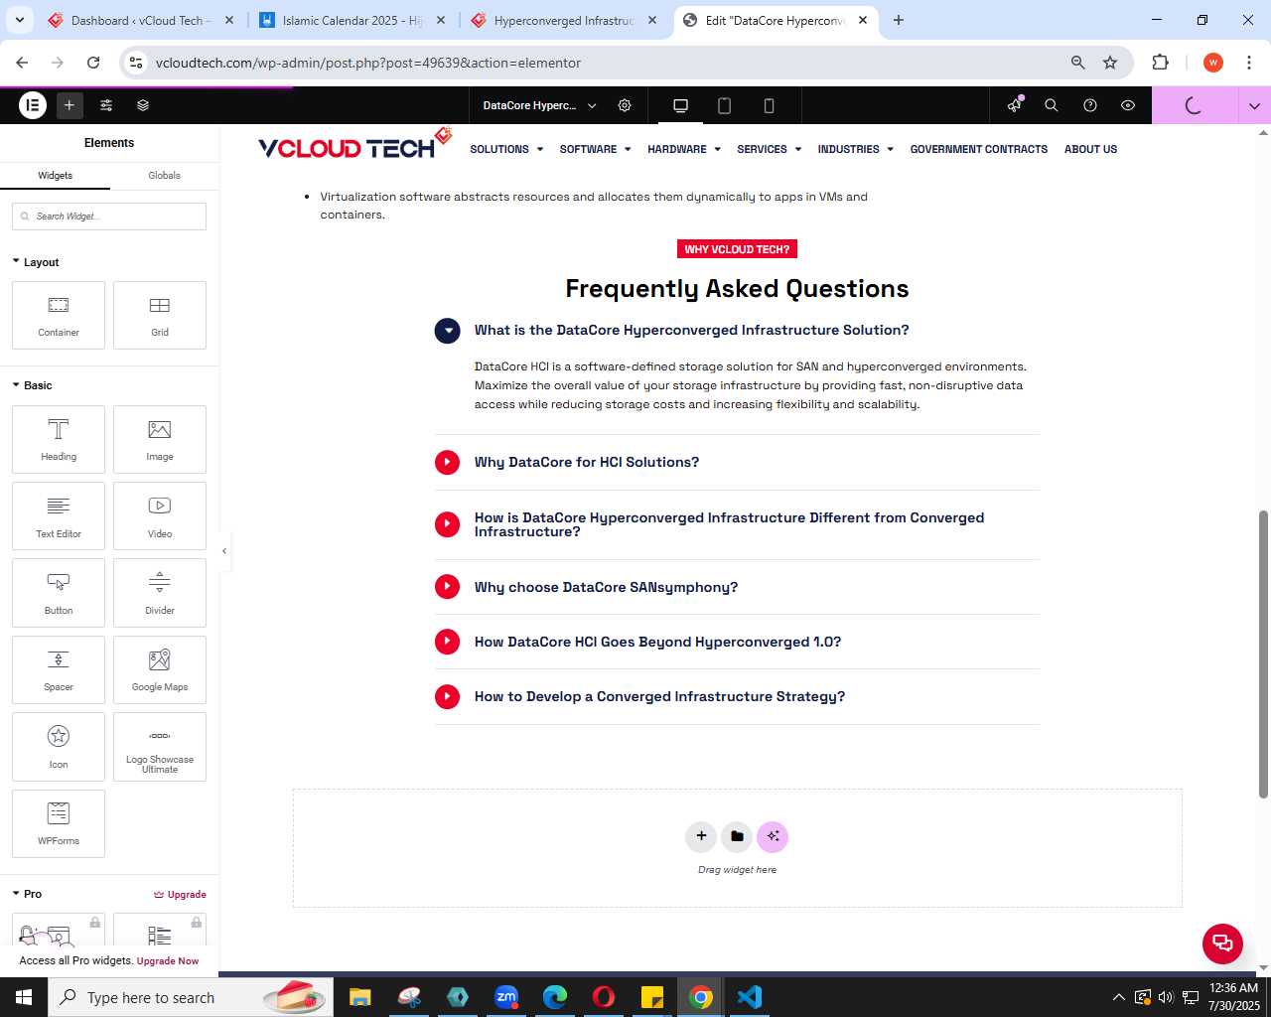1271x1017 pixels.
Task: Open the Finder search icon in top bar
Action: click(x=1052, y=105)
